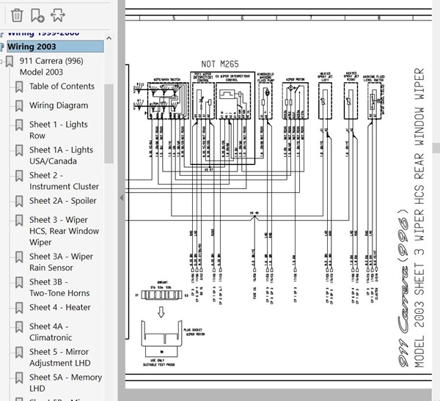Click the bookmarks panel scroll up arrow
Image resolution: width=440 pixels, height=401 pixels.
click(109, 38)
